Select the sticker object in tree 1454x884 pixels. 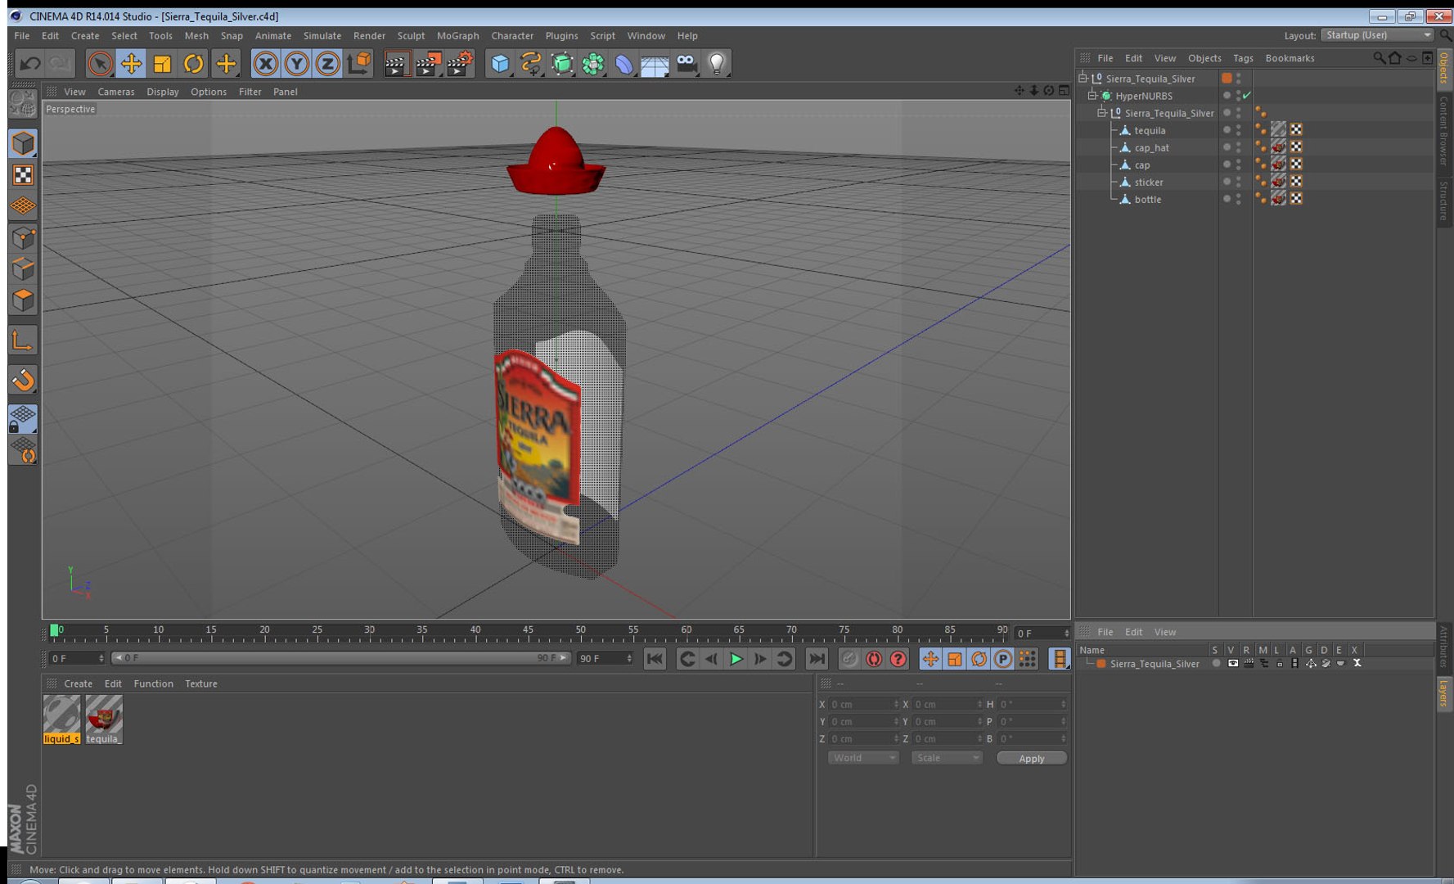point(1148,182)
